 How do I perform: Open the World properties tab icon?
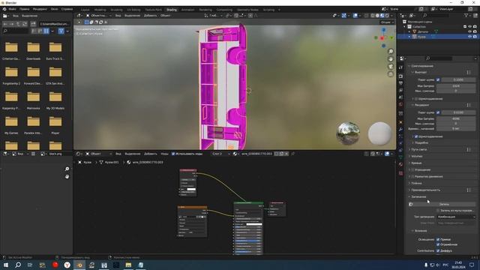tap(401, 105)
